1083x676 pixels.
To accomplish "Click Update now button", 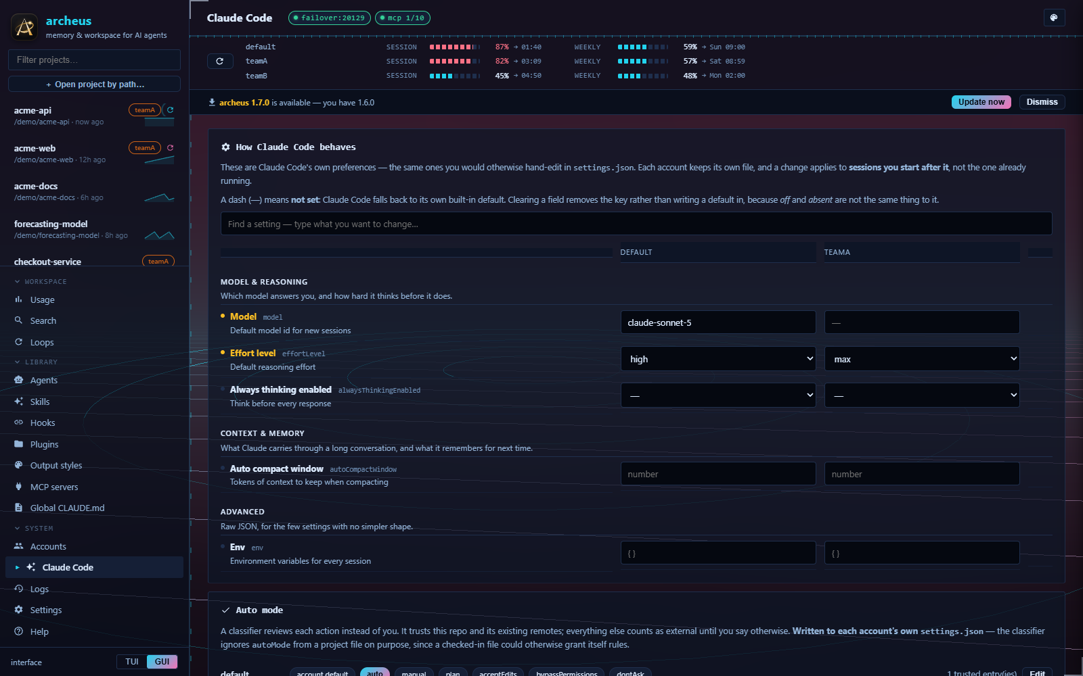I will tap(981, 102).
